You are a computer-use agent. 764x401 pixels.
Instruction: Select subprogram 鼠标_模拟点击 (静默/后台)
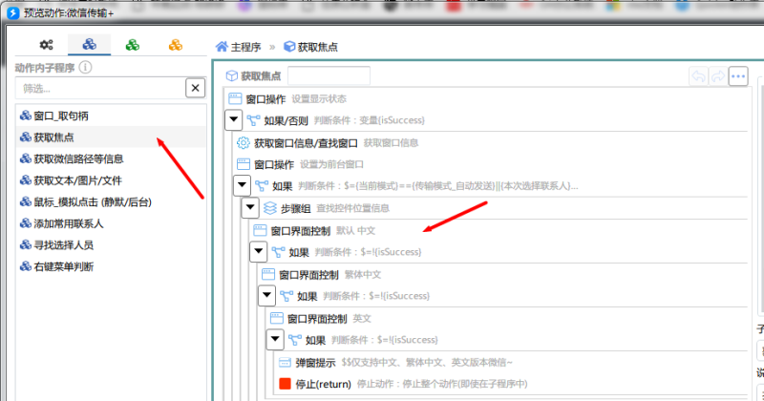[111, 201]
